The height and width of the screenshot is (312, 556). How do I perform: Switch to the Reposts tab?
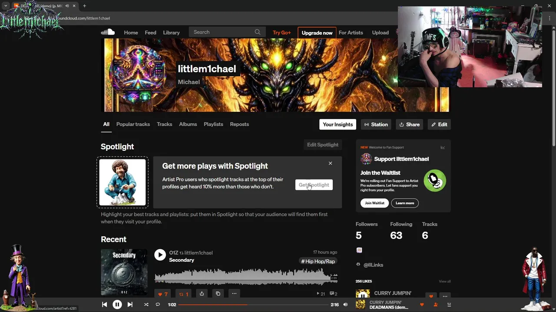239,124
